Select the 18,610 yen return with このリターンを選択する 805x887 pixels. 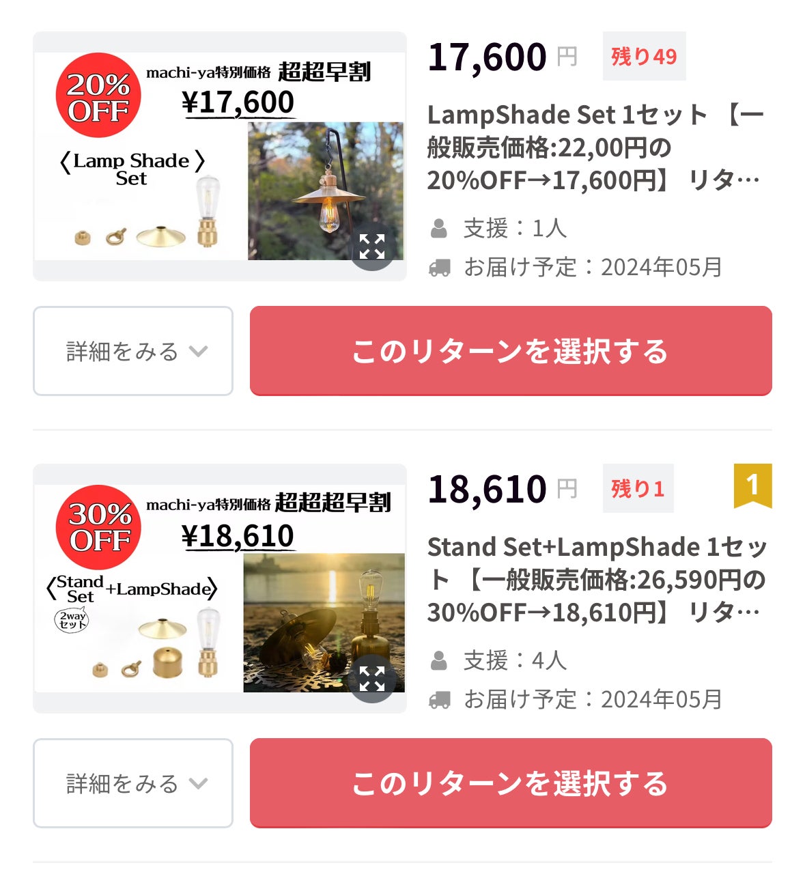[x=511, y=783]
